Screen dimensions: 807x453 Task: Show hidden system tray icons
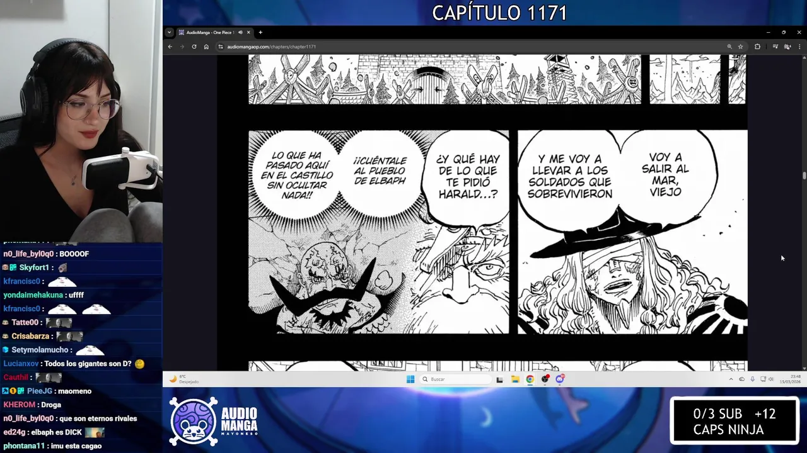[x=731, y=379]
